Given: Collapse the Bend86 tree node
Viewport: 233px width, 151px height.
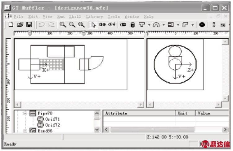Looking at the screenshot, I should point(25,131).
